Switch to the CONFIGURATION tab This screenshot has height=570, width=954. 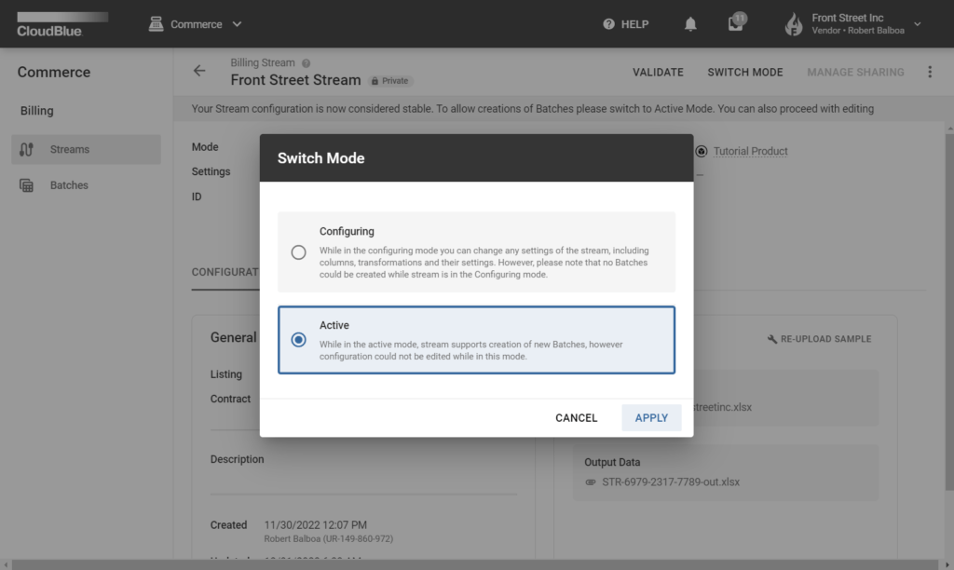(225, 272)
